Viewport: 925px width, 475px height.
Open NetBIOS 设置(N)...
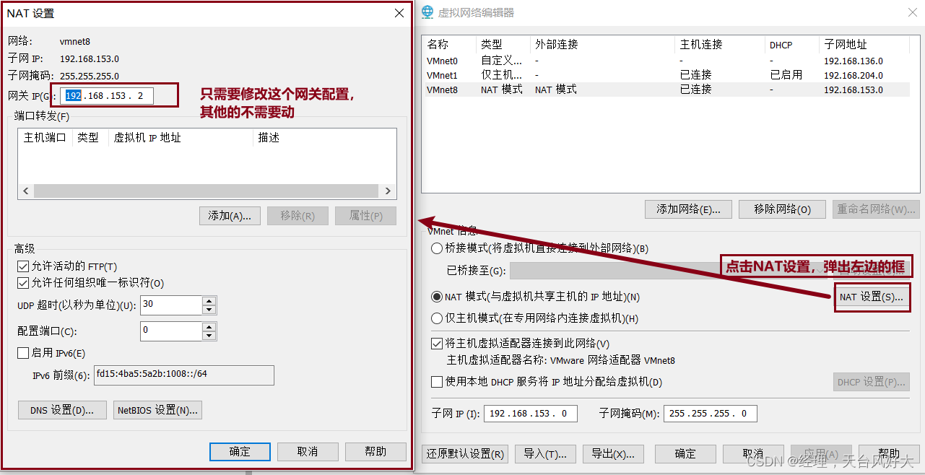coord(157,410)
